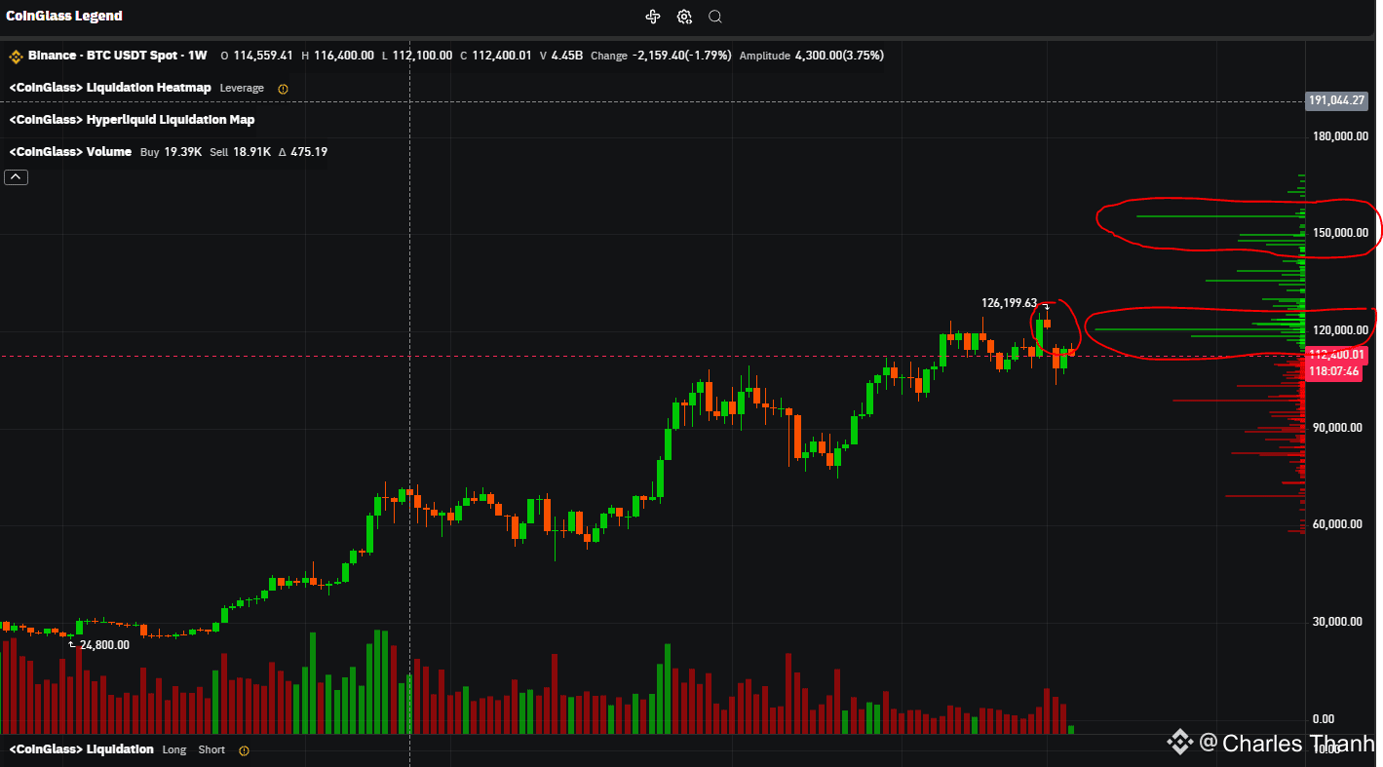Select the Hyperliquid Liquidation Map indicator legend
Viewport: 1383px width, 767px height.
(x=132, y=120)
